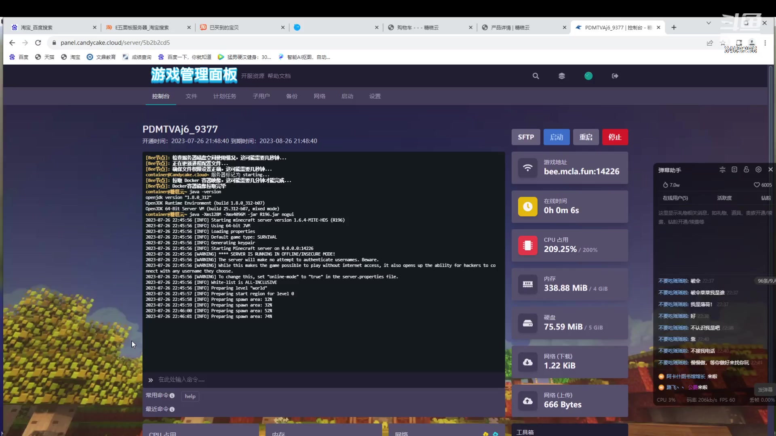Open the 百度 bookmark
The width and height of the screenshot is (776, 436).
point(19,57)
